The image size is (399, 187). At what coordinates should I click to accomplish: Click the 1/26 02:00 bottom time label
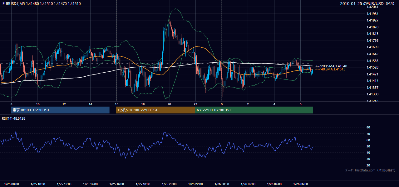(x=248, y=184)
